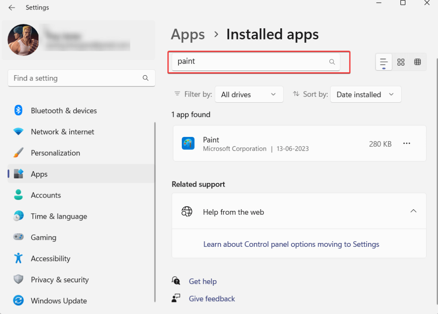The height and width of the screenshot is (314, 438).
Task: Open the user profile picture
Action: [23, 40]
